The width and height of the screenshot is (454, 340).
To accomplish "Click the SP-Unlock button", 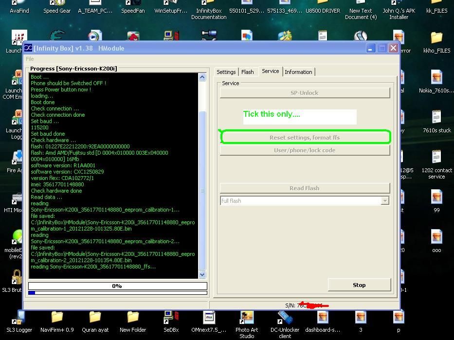I will pyautogui.click(x=305, y=93).
